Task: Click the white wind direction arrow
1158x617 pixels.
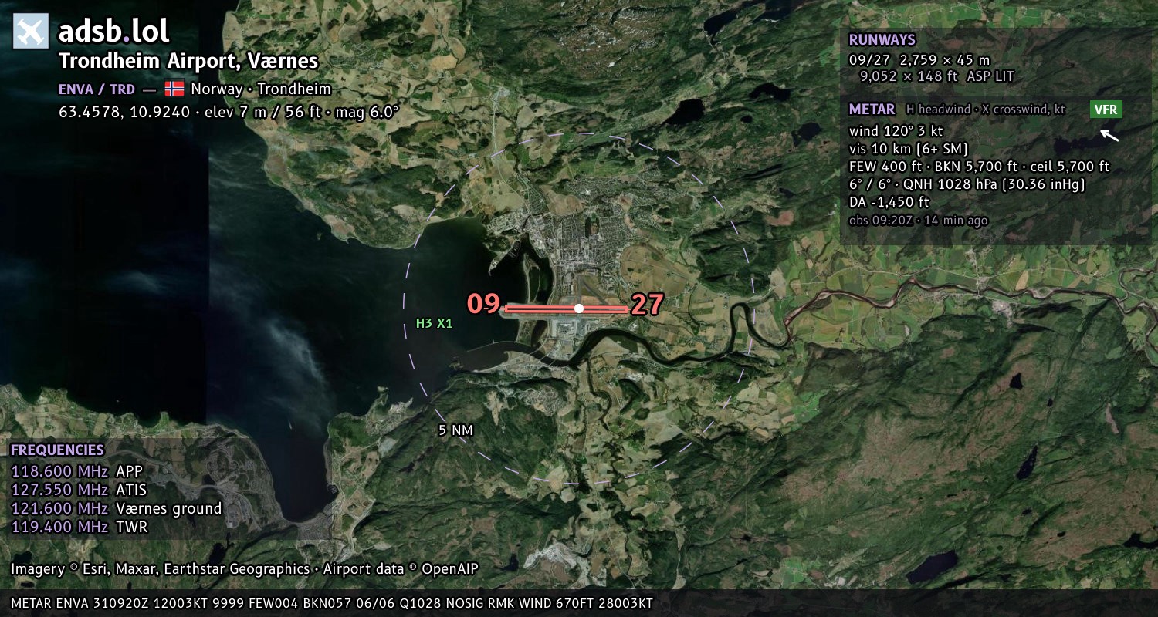Action: [x=1109, y=136]
